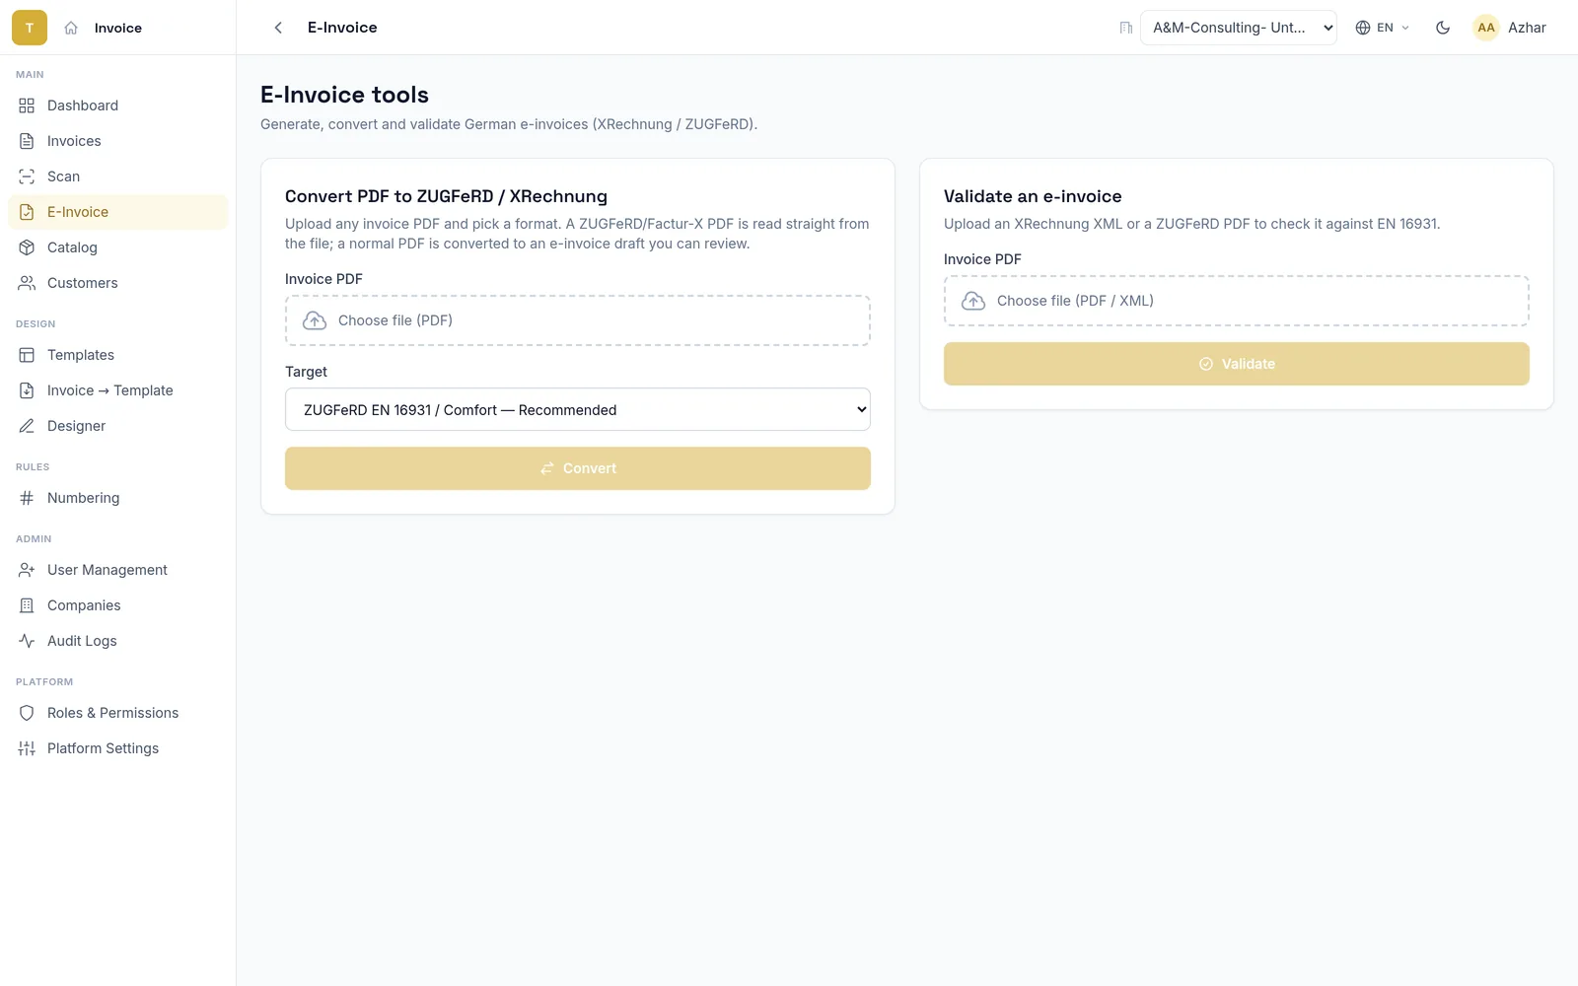1578x986 pixels.
Task: Click the building icon beside company selector
Action: [1126, 28]
